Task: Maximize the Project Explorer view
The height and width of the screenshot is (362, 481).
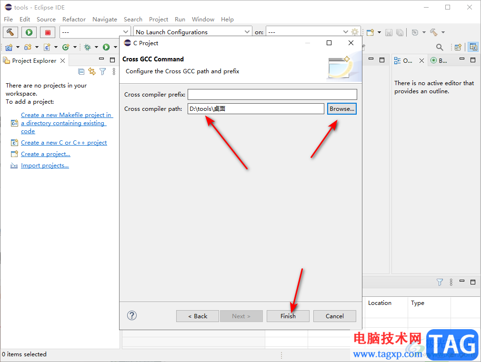Action: click(112, 60)
